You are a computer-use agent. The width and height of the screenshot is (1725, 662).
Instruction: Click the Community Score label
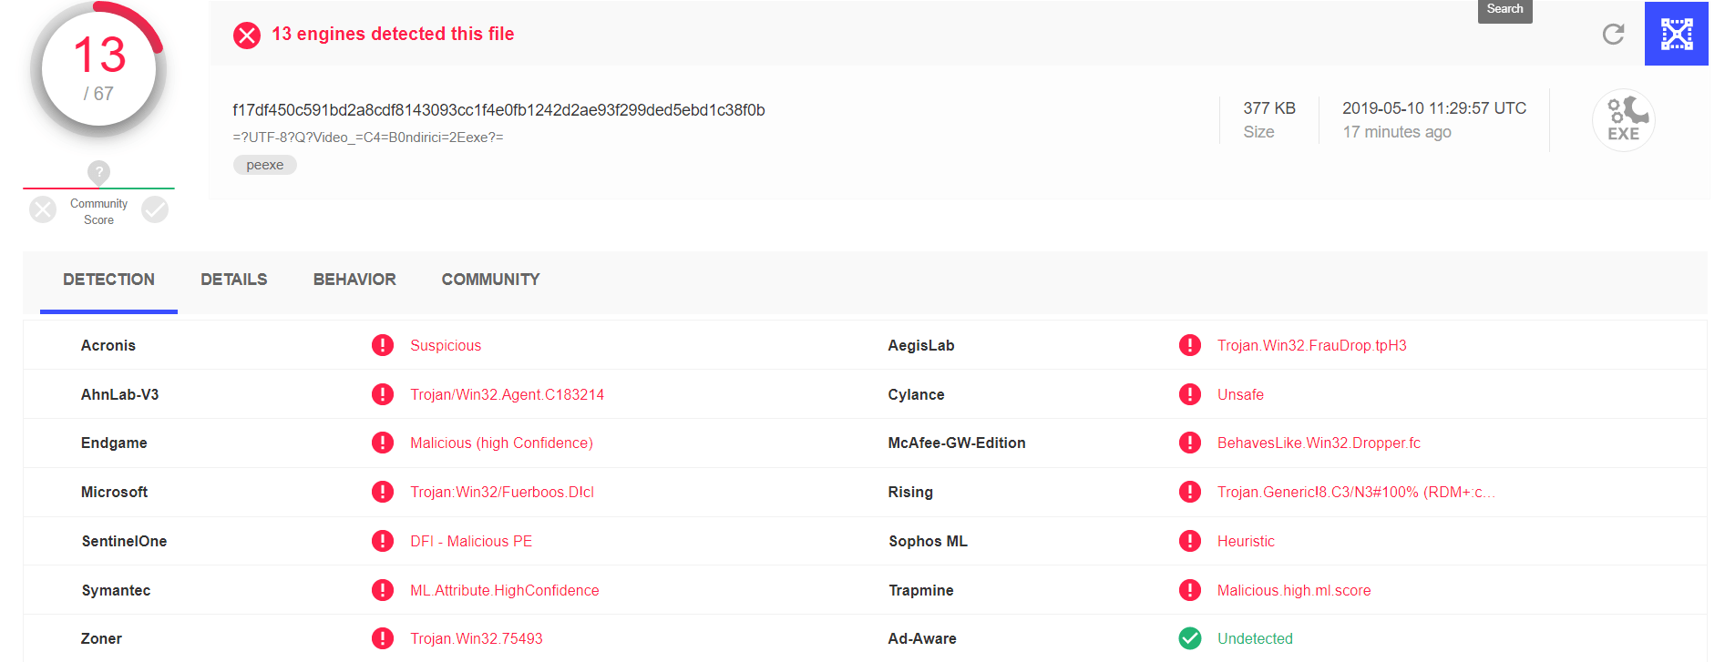click(98, 211)
